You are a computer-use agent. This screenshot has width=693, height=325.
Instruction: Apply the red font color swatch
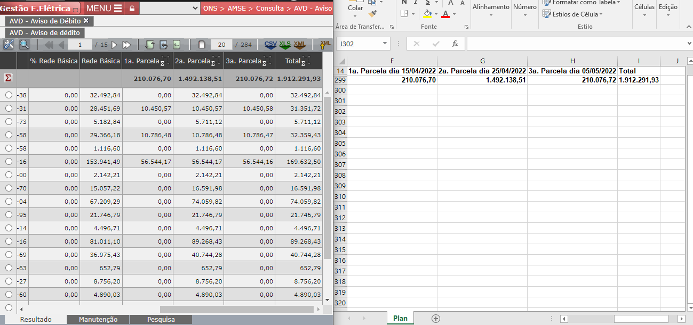click(x=445, y=14)
